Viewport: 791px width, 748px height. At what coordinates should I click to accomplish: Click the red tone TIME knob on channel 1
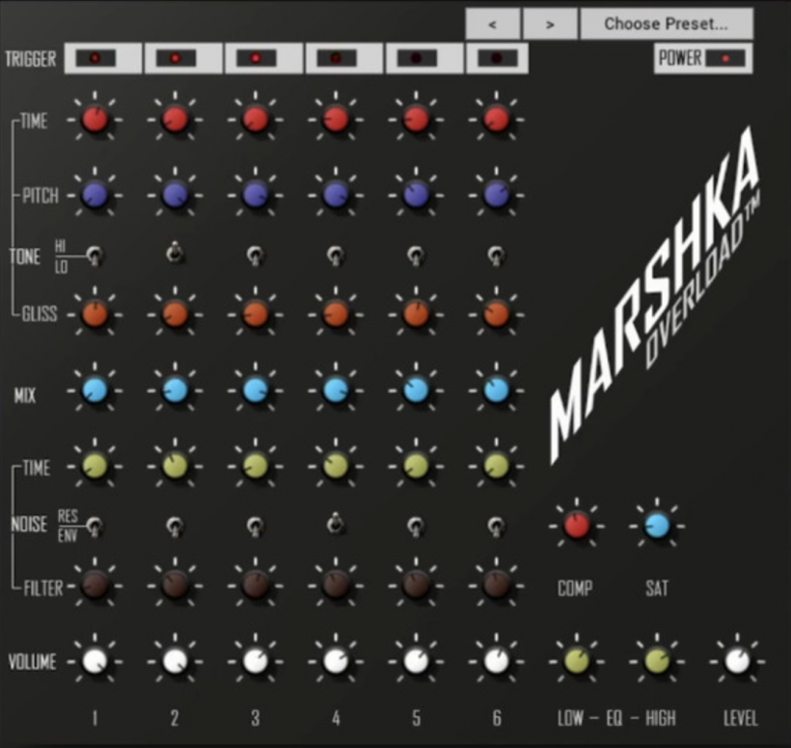coord(95,120)
